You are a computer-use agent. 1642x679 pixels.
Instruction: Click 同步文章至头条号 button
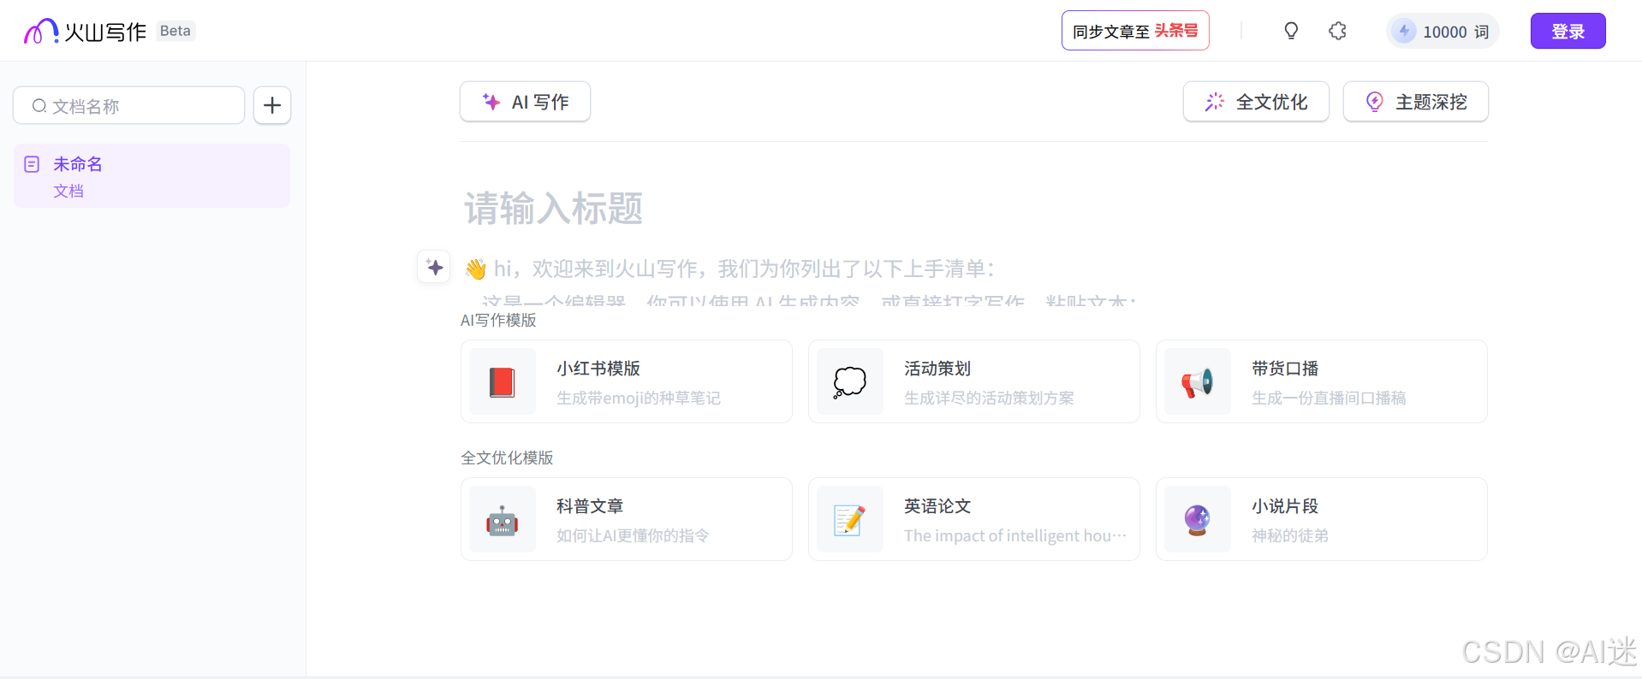(1135, 31)
